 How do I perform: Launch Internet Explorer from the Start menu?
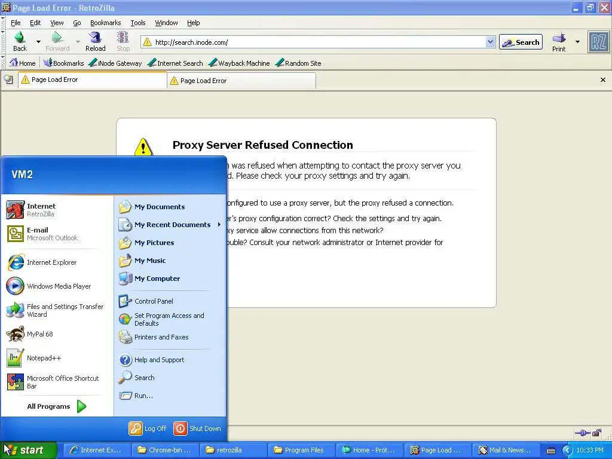[x=57, y=262]
